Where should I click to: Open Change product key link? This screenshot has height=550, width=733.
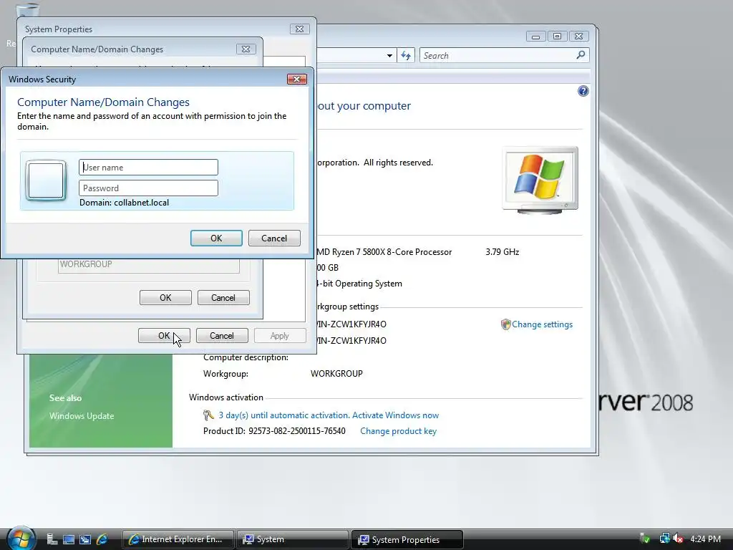tap(398, 431)
